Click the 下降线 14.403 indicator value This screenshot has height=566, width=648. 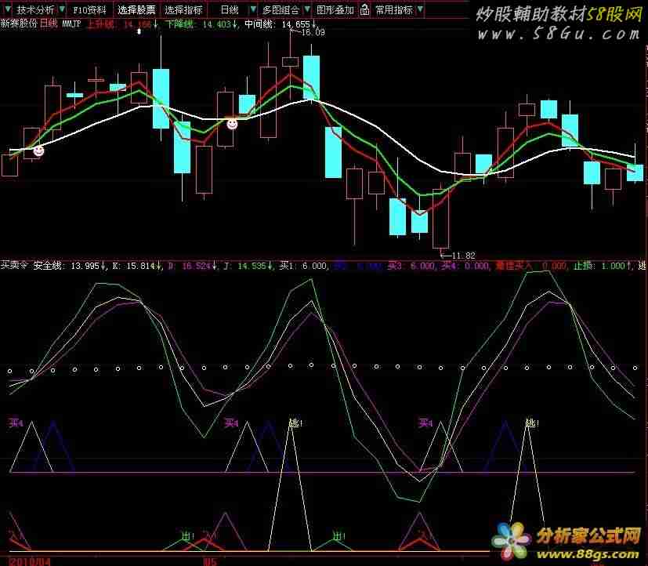202,24
